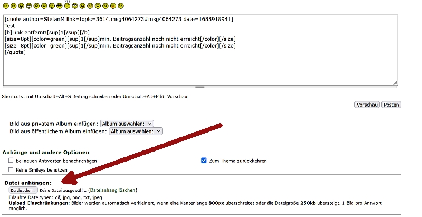Expand the public album 'Album auswählen' dropdown

[136, 131]
